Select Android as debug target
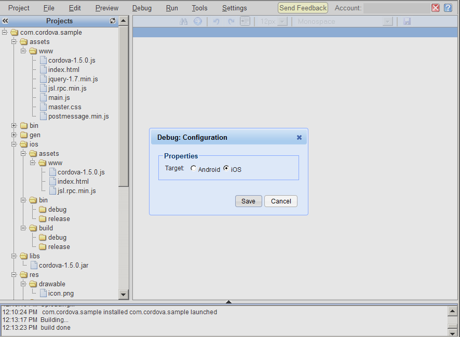460x337 pixels. pyautogui.click(x=193, y=169)
